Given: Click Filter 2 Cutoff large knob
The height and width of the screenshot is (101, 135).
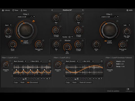Looking at the screenshot, I should coord(109,30).
